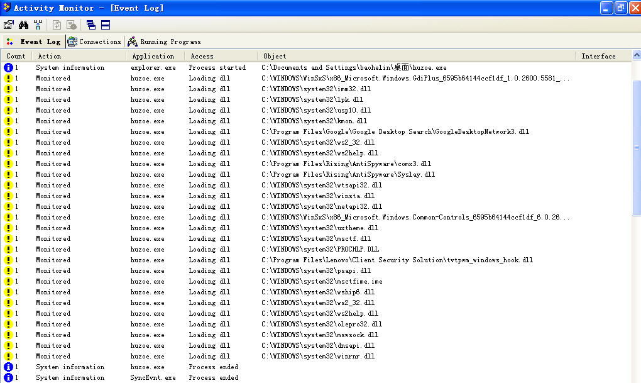This screenshot has width=641, height=383.
Task: Click the tile windows horizontally icon
Action: coord(106,25)
